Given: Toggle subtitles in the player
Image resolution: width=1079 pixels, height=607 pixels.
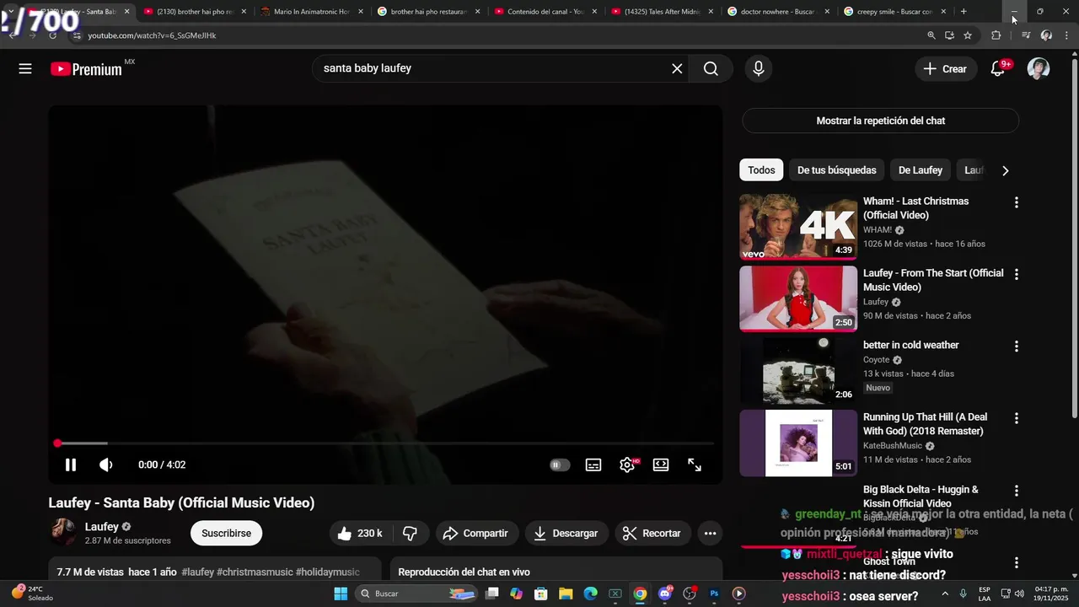Looking at the screenshot, I should 593,465.
